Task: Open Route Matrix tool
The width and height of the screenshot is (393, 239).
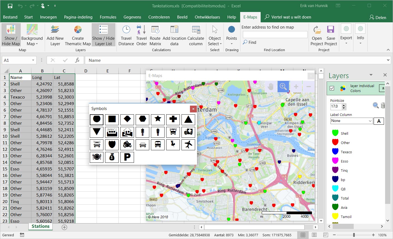Action: click(x=155, y=35)
